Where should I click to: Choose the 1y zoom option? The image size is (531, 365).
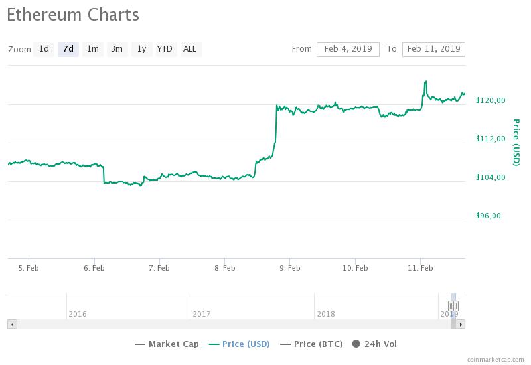[x=141, y=49]
